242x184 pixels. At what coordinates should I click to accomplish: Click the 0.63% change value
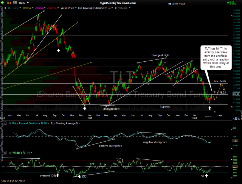(x=233, y=4)
